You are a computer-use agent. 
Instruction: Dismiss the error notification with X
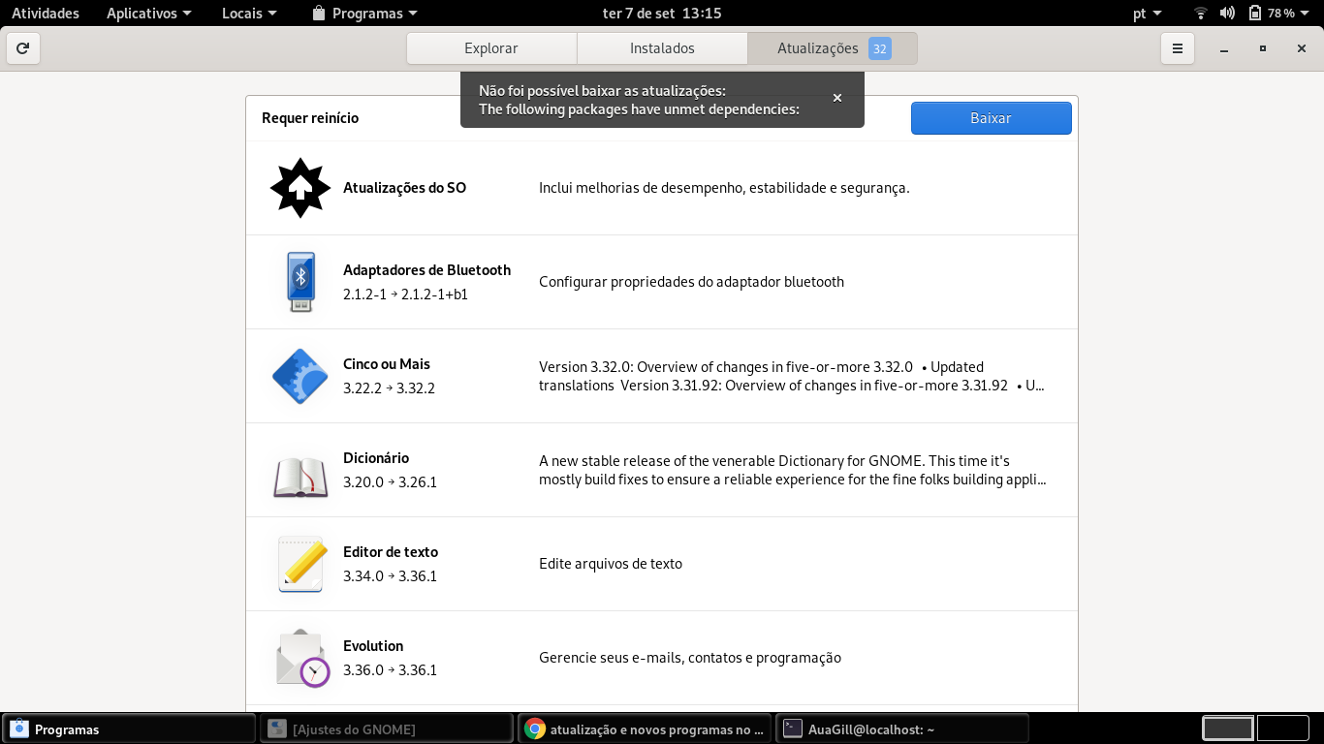(x=837, y=98)
